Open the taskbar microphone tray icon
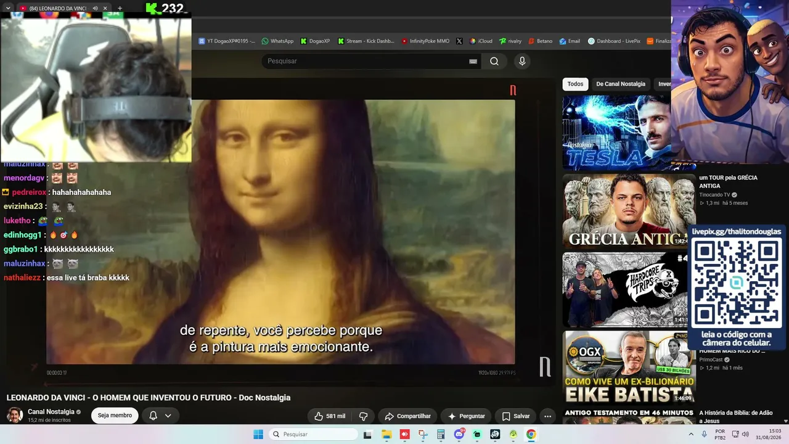The image size is (789, 444). point(704,434)
